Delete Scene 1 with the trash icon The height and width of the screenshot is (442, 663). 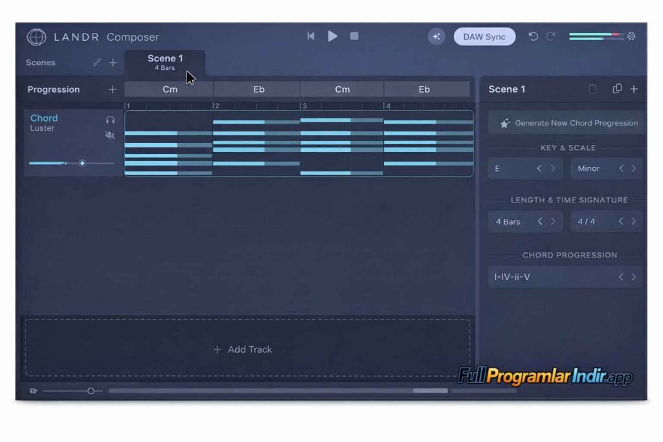592,89
